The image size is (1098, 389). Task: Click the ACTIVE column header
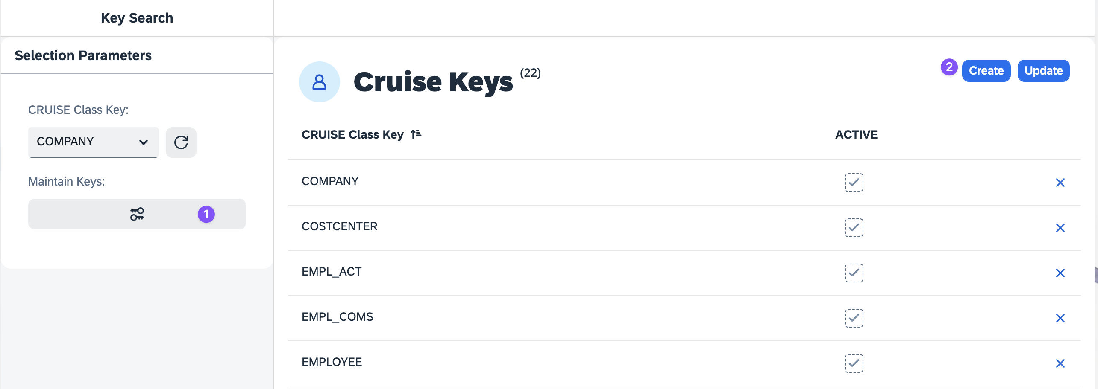(856, 135)
